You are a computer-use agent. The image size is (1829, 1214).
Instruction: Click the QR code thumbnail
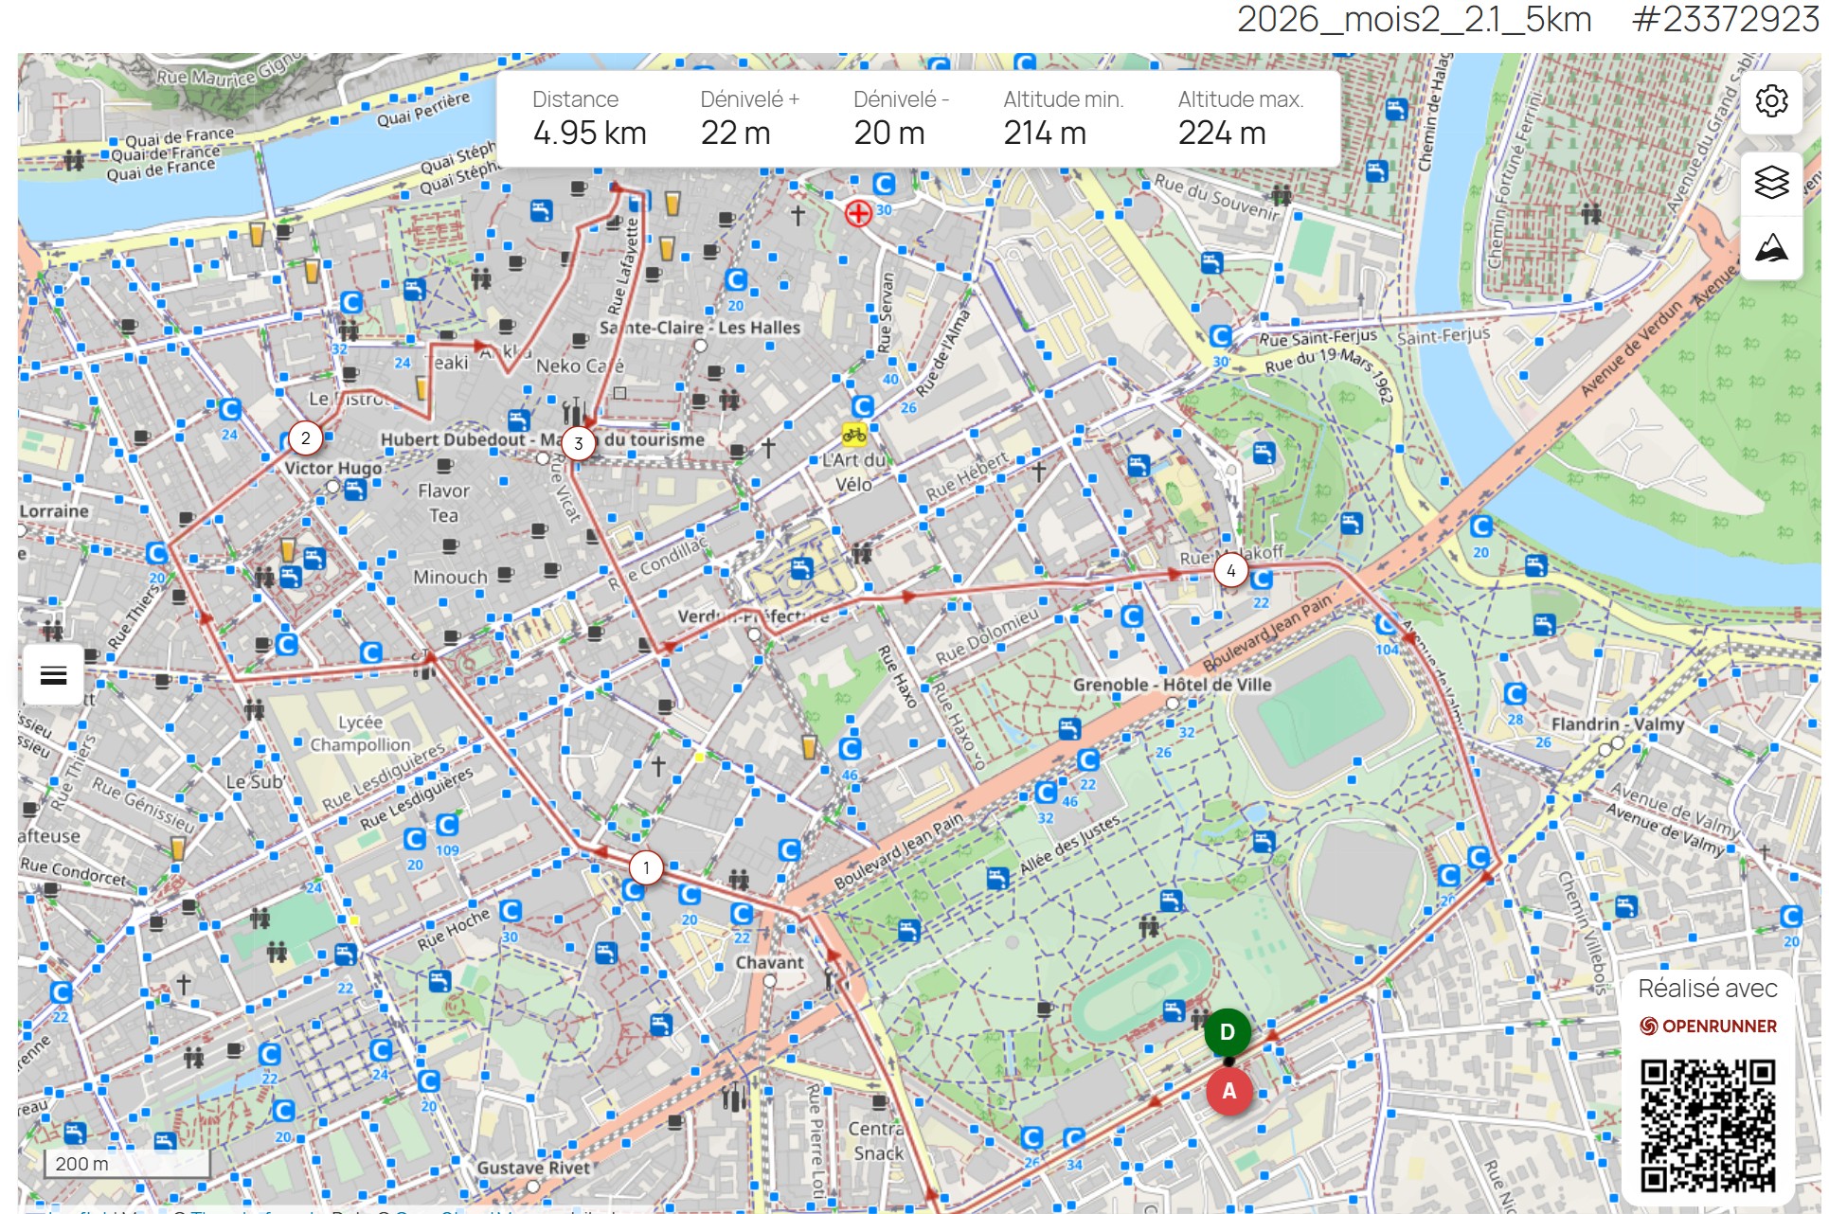tap(1710, 1129)
